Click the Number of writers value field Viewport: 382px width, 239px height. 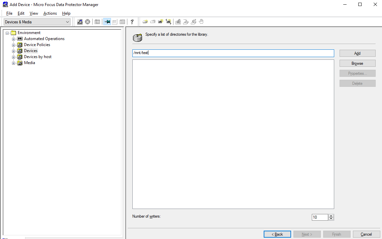320,217
